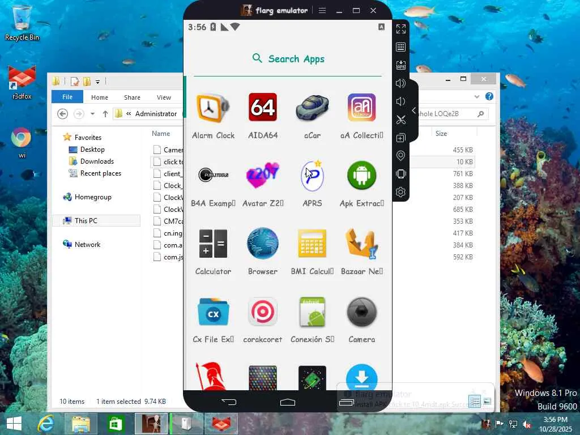
Task: Open the Camera app
Action: coord(361,312)
